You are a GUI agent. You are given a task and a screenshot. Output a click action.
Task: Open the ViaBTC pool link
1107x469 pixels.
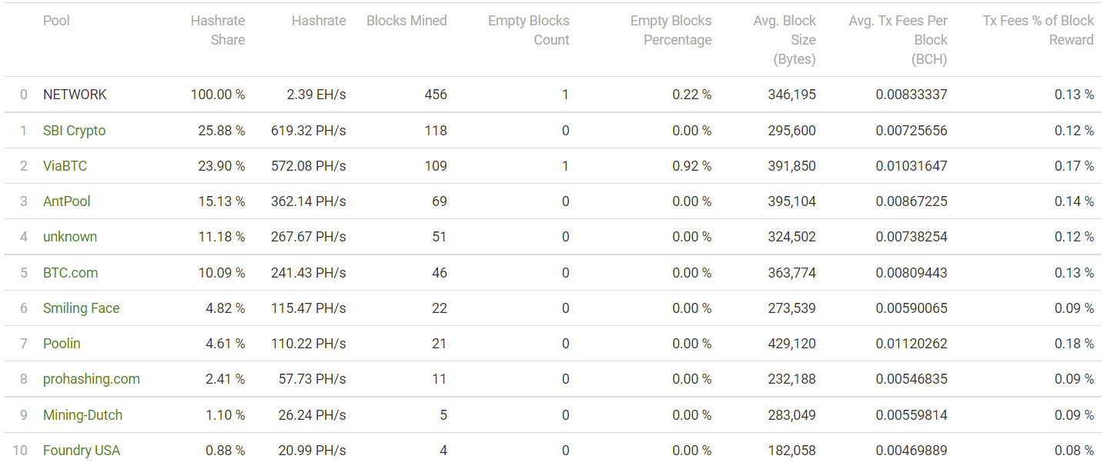click(x=65, y=166)
